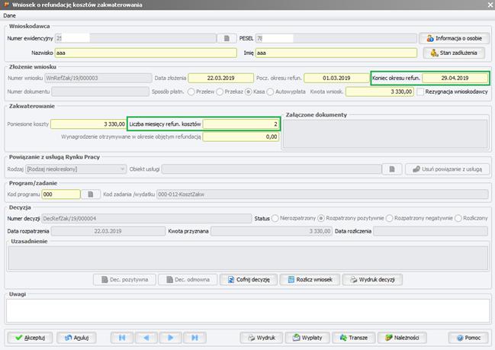Open Pomoc help button
The image size is (495, 350).
[468, 338]
